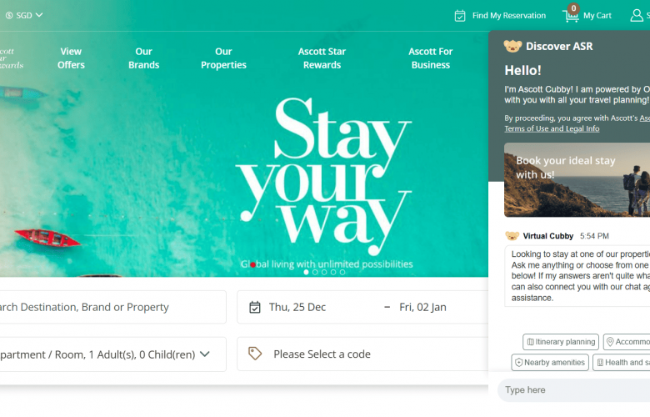This screenshot has height=417, width=650.
Task: Expand the Apartment / Room guests dropdown
Action: 112,354
